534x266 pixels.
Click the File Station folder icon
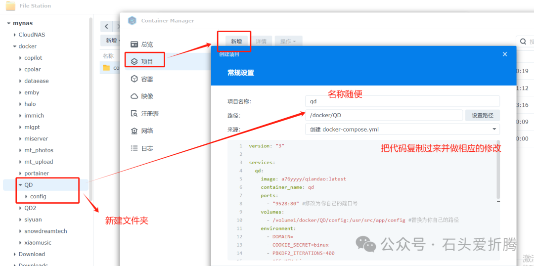click(10, 5)
